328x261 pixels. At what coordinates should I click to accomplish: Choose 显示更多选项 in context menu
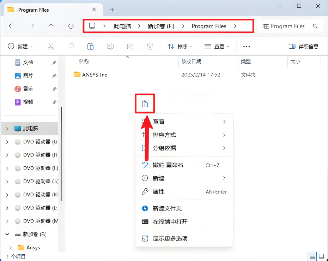pyautogui.click(x=184, y=239)
